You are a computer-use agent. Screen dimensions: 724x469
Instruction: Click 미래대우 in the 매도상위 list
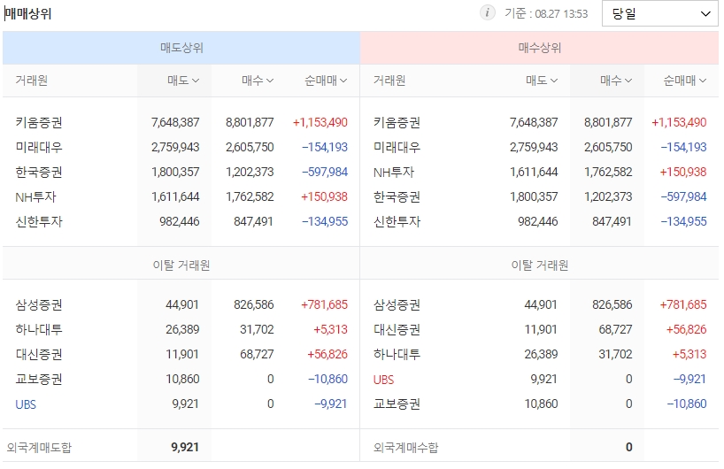[39, 147]
